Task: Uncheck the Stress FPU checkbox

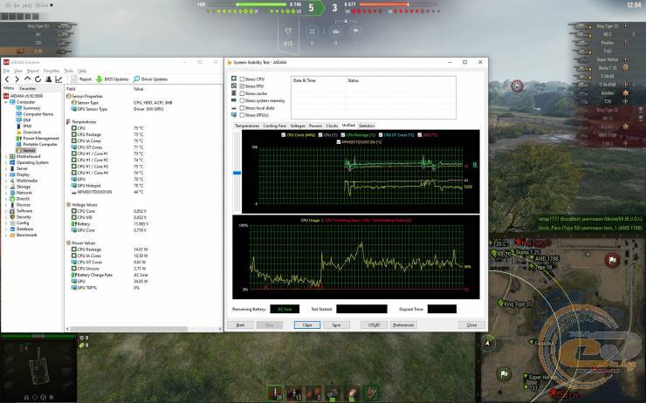Action: [x=242, y=86]
